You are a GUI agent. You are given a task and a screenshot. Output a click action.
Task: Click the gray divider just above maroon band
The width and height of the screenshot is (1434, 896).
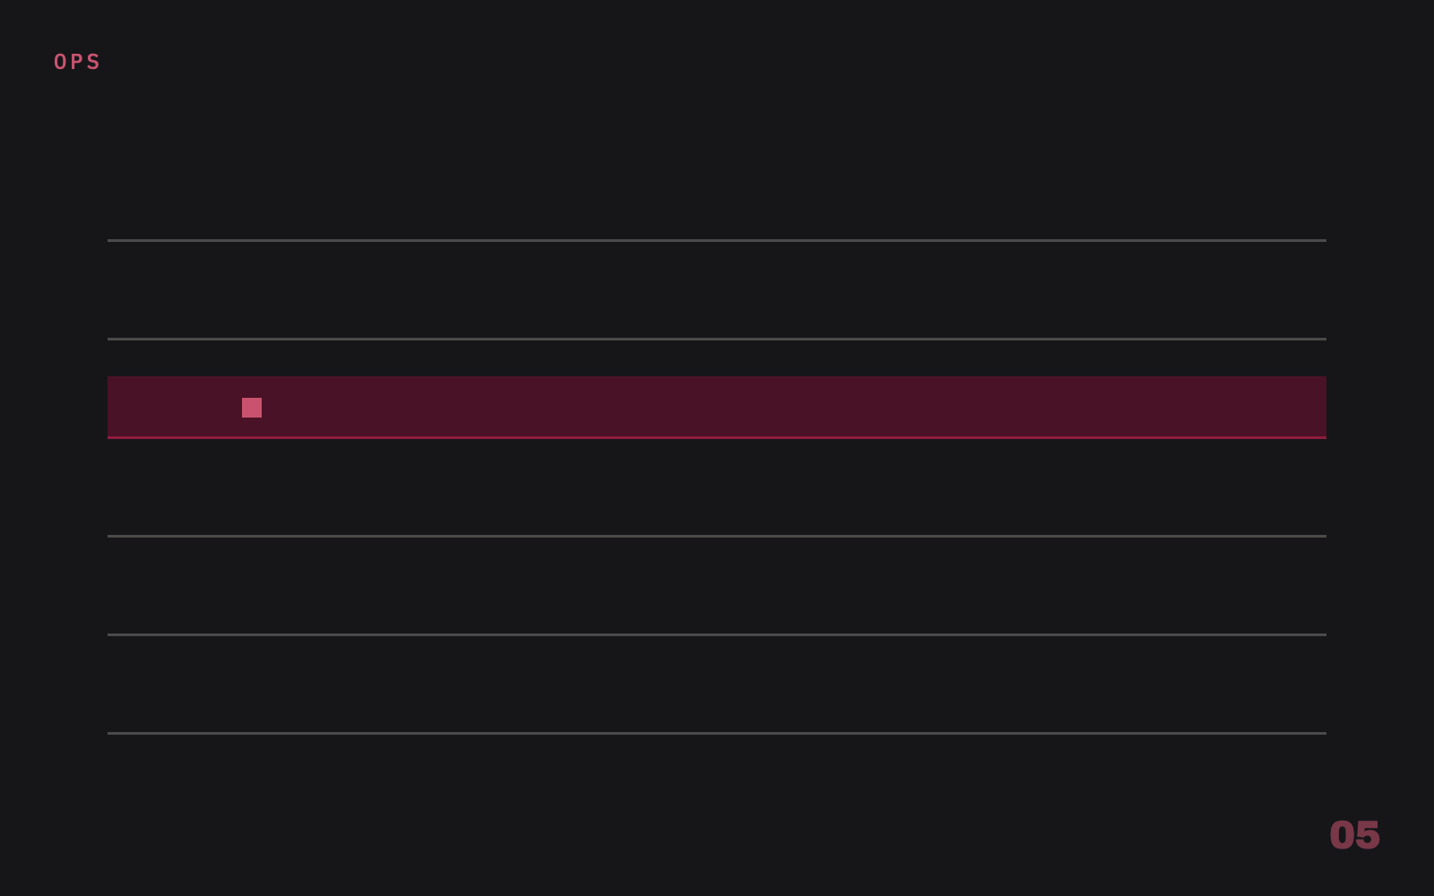pos(717,339)
